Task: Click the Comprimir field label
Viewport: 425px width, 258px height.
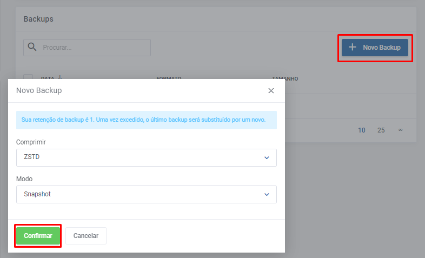Action: click(31, 142)
